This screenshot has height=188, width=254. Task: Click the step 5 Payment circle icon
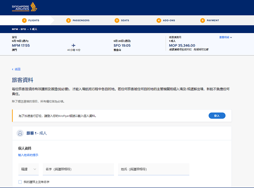click(203, 20)
